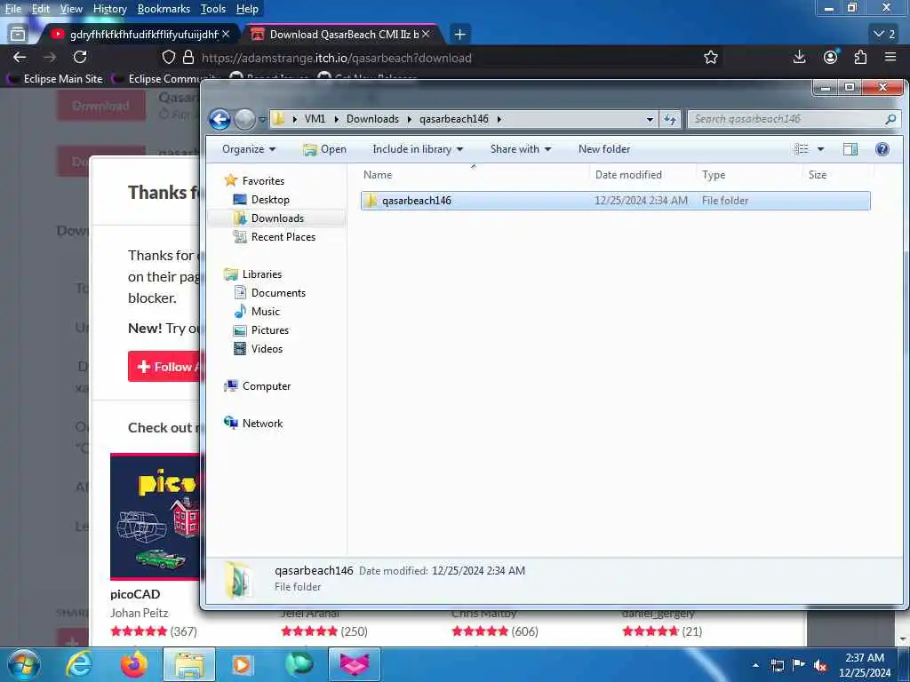Expand the Share with menu
This screenshot has width=910, height=682.
520,149
